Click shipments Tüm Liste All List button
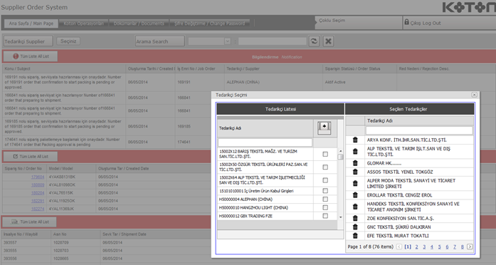Image resolution: width=496 pixels, height=265 pixels. pos(30,222)
